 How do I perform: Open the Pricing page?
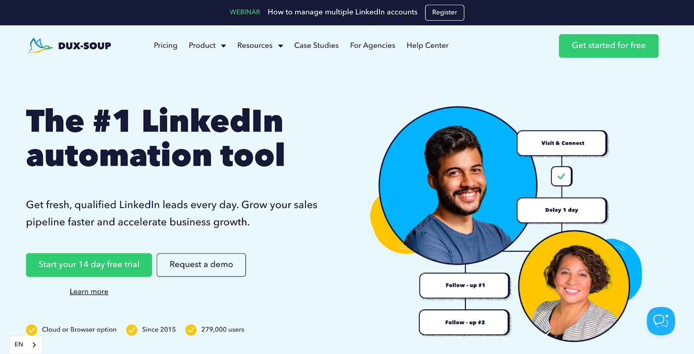click(165, 45)
